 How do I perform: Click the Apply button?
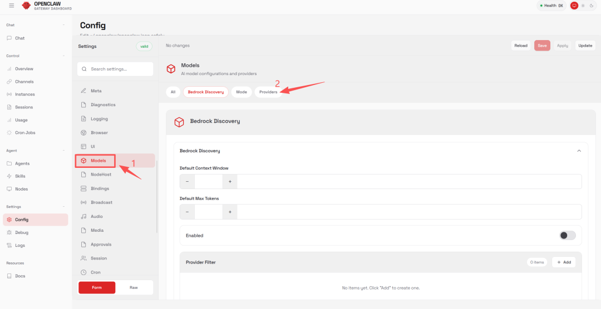click(562, 46)
